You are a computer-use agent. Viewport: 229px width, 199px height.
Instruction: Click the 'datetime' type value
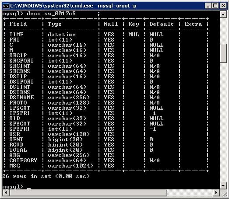point(62,35)
